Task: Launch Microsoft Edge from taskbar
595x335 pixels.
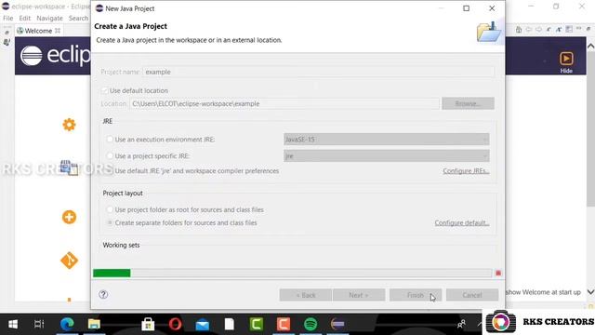Action: (x=67, y=324)
